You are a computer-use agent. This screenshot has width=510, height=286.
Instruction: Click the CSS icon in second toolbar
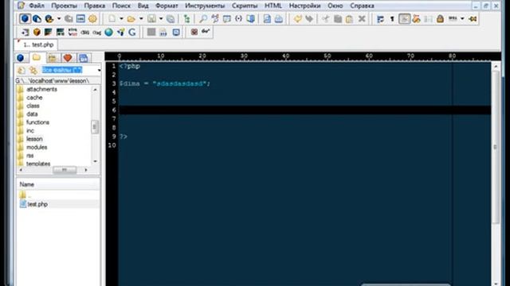tap(84, 32)
